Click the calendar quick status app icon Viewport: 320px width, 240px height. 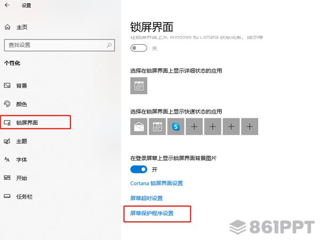[157, 126]
